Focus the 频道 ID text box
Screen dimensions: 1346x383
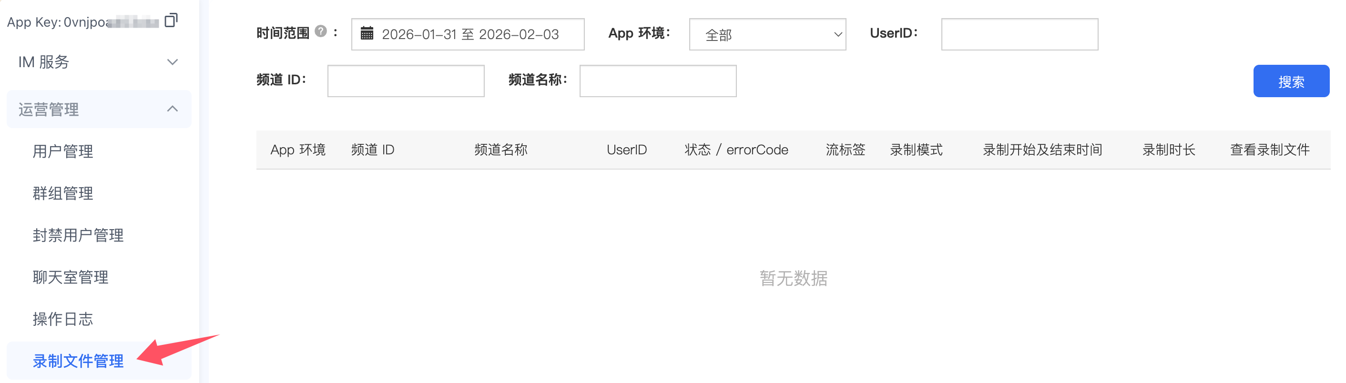406,81
